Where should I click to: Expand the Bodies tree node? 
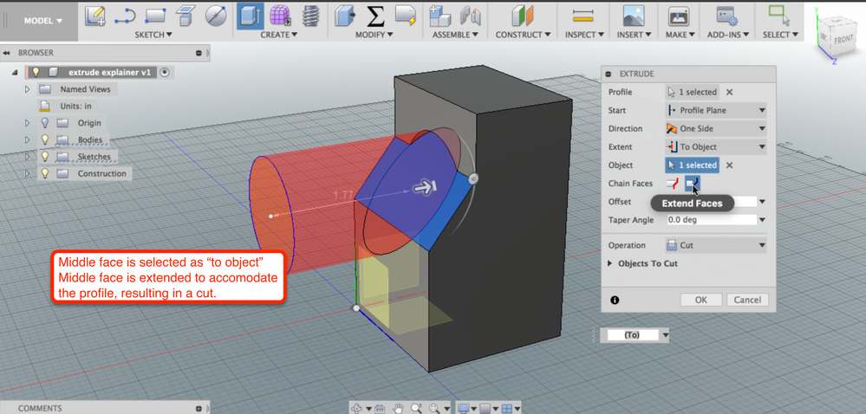28,139
